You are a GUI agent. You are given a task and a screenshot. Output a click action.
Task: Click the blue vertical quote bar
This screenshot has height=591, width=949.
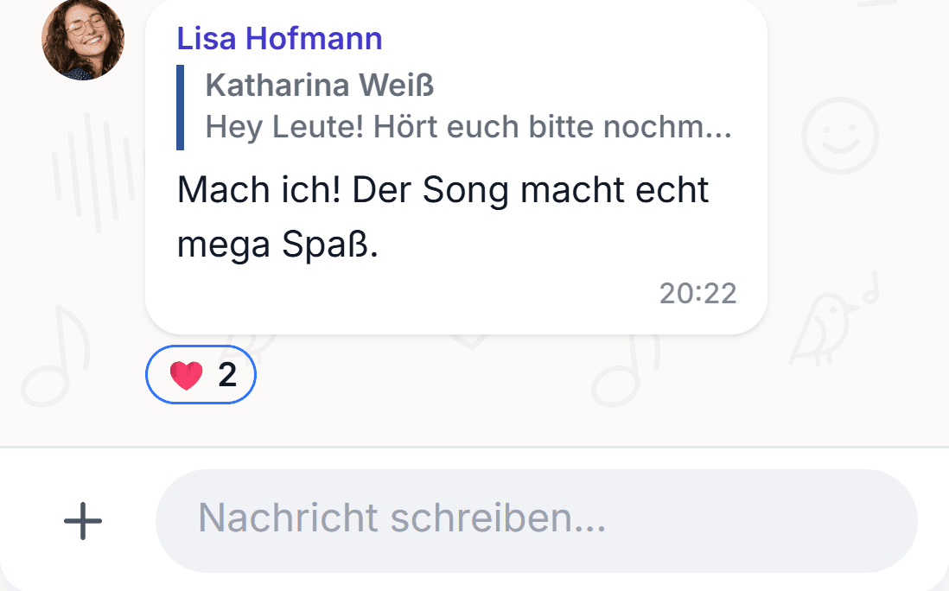tap(180, 107)
